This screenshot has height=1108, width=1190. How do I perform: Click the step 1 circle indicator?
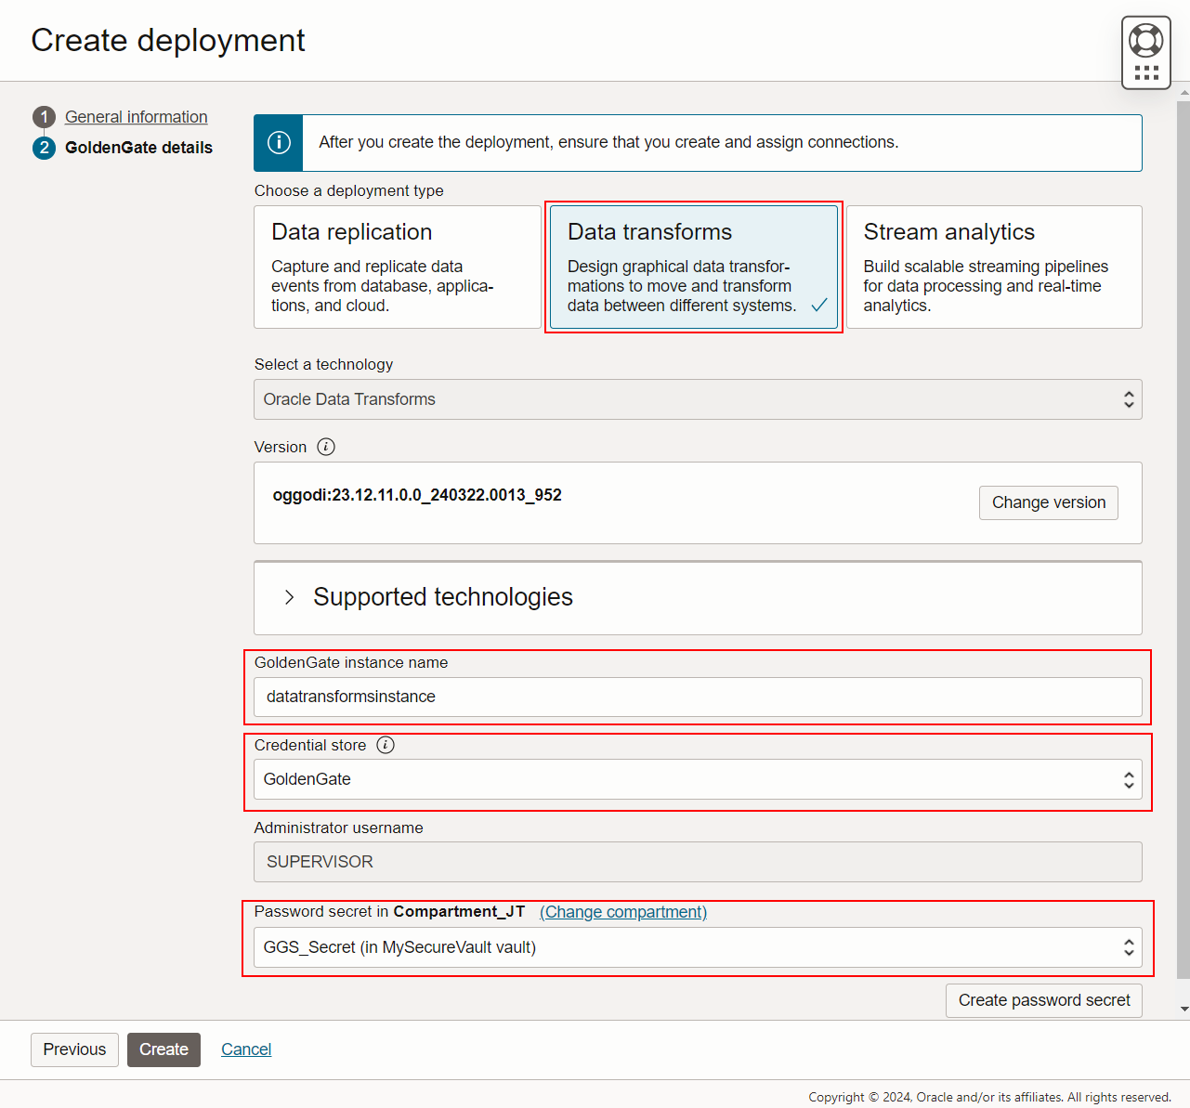44,117
